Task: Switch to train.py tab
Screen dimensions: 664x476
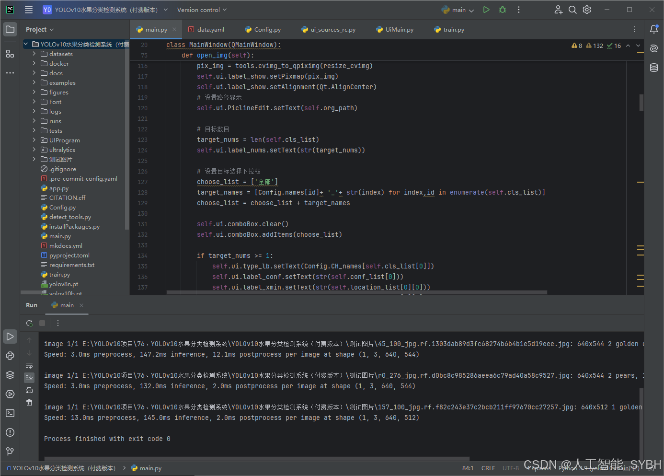Action: 449,29
